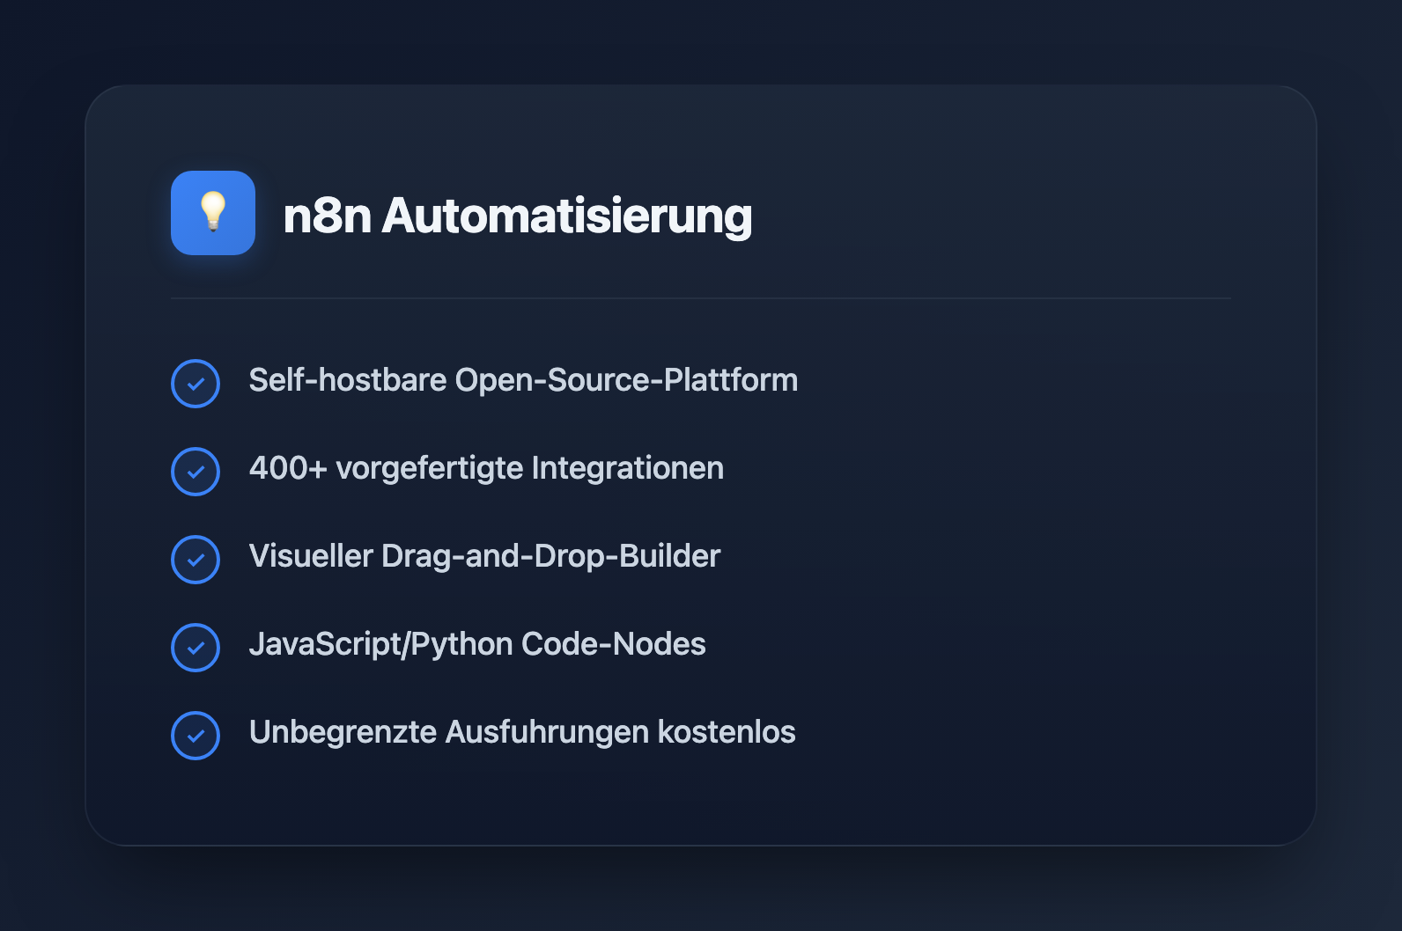The height and width of the screenshot is (931, 1402).
Task: Select the text JavaScript/Python Code-Nodes
Action: [477, 644]
